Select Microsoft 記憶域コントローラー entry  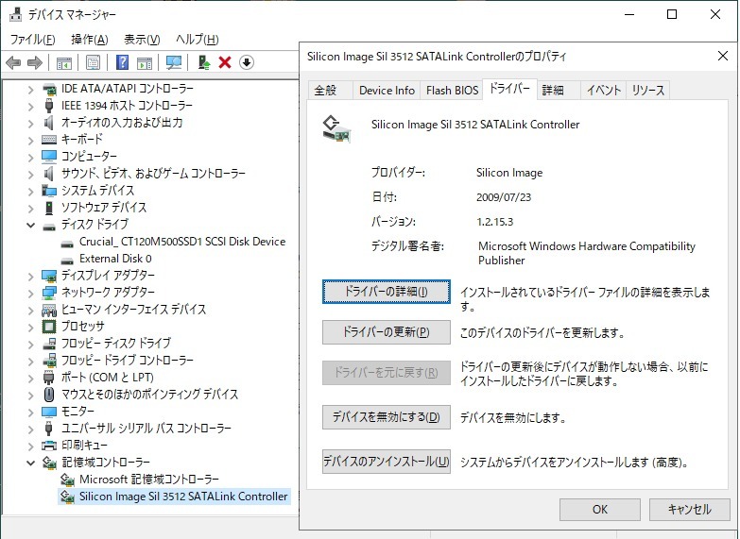click(149, 480)
